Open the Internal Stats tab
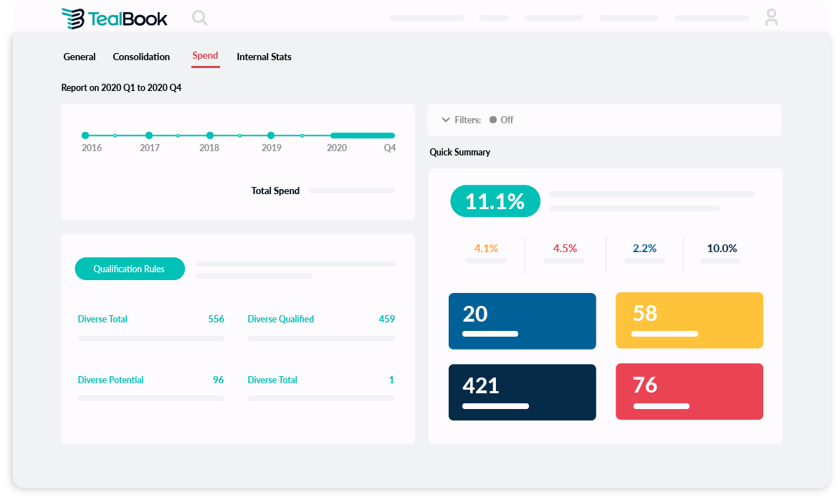Viewport: 840px width, 500px height. coord(264,57)
